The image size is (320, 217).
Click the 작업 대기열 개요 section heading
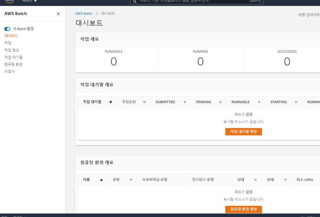click(x=97, y=85)
